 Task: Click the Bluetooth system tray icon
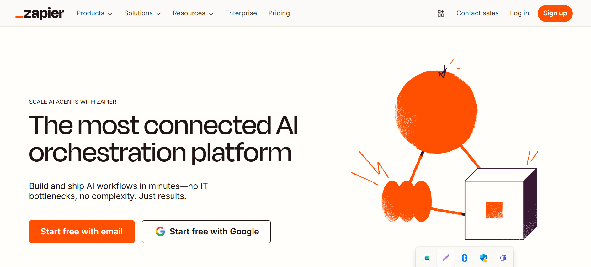[x=465, y=258]
